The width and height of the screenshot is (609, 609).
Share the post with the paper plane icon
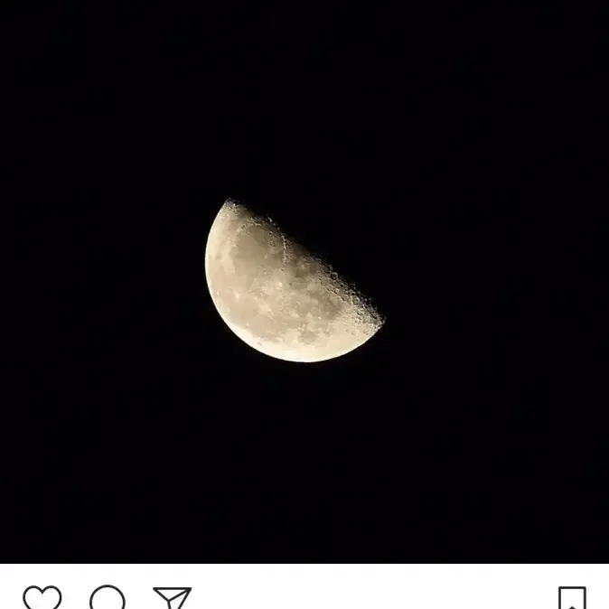tap(173, 598)
